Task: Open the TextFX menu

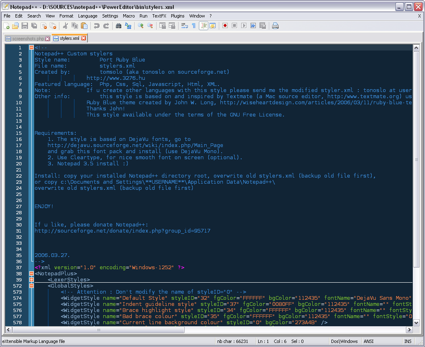Action: (159, 16)
